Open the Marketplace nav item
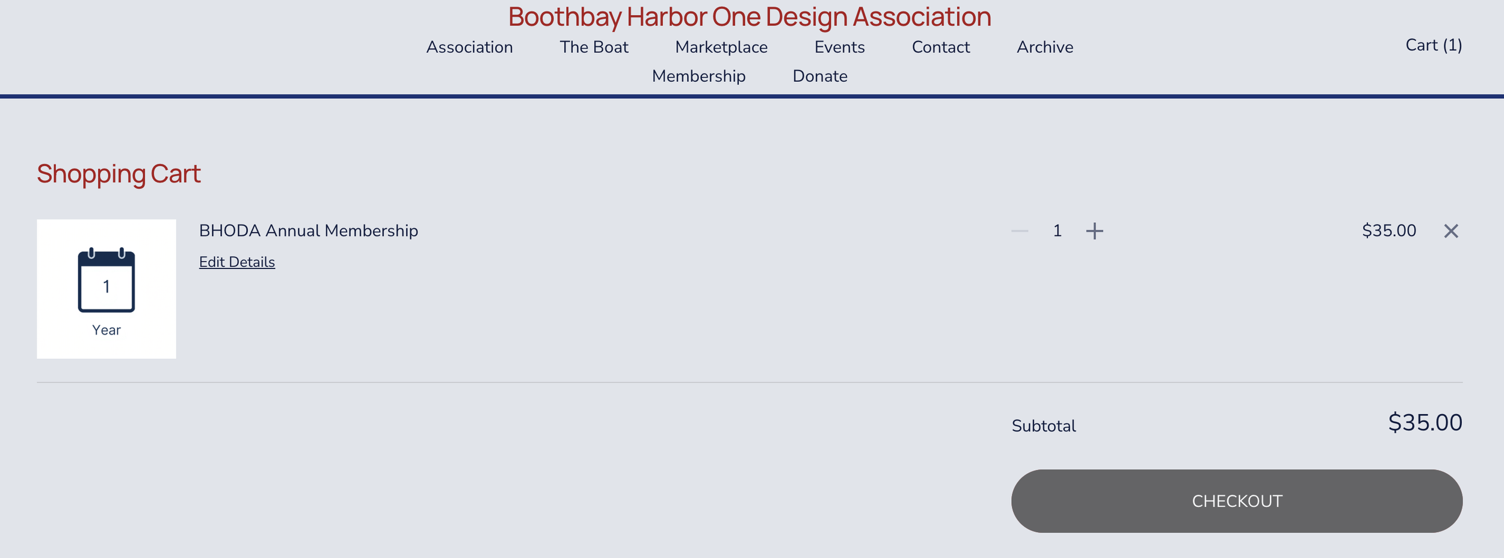This screenshot has height=558, width=1504. click(x=721, y=47)
